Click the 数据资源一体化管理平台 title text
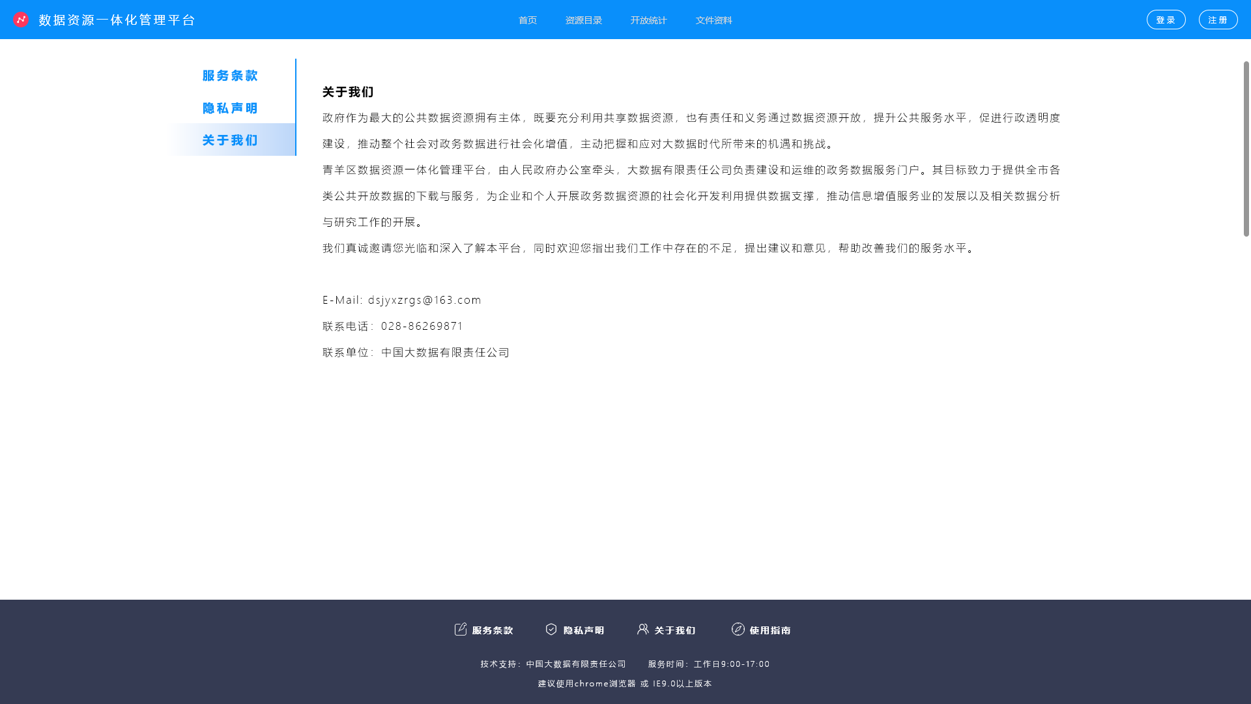Viewport: 1251px width, 704px height. pos(117,20)
